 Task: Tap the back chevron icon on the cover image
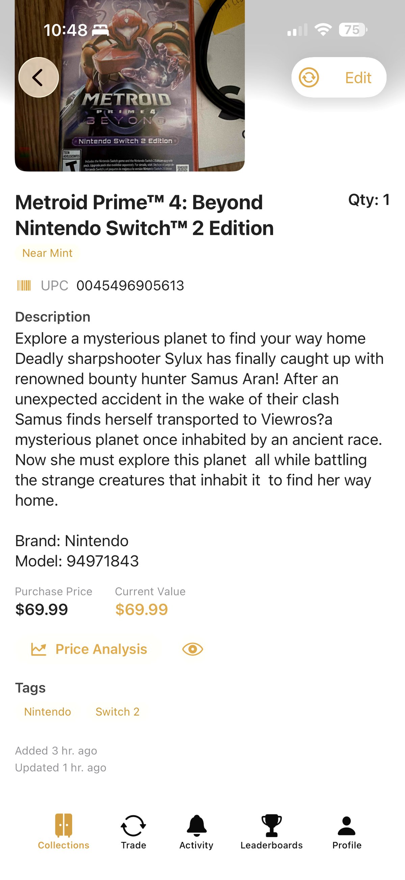pyautogui.click(x=38, y=77)
